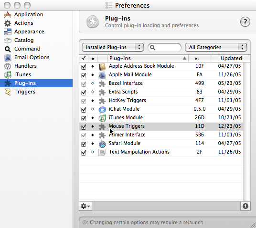The image size is (256, 228).
Task: Toggle the Bezel Interface checkbox
Action: pyautogui.click(x=84, y=84)
